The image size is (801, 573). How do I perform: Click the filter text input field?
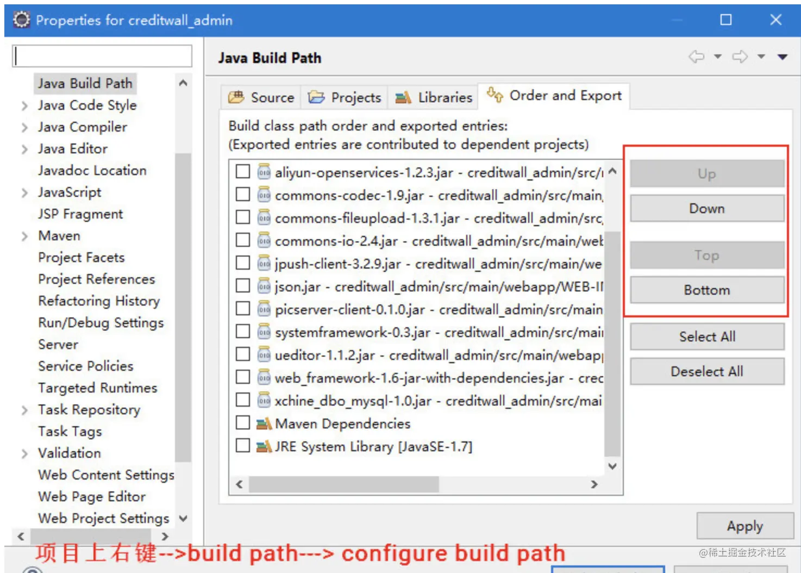pyautogui.click(x=102, y=55)
